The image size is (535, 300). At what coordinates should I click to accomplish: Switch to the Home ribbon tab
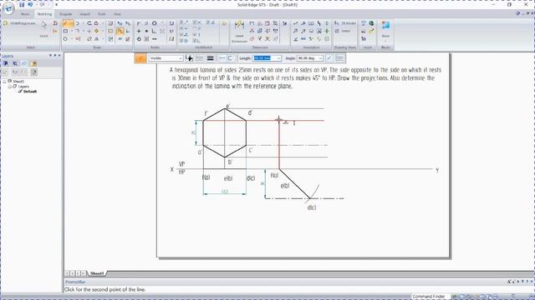point(25,14)
